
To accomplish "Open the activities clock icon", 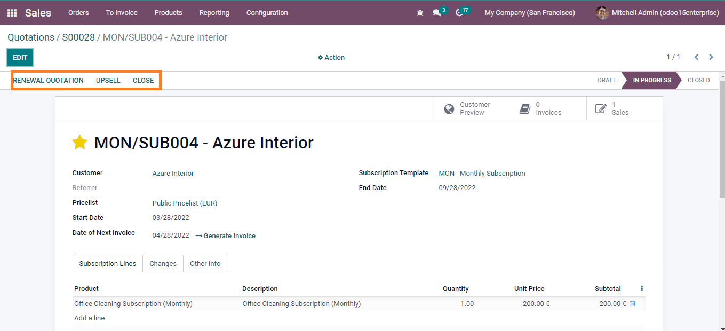I will [459, 13].
